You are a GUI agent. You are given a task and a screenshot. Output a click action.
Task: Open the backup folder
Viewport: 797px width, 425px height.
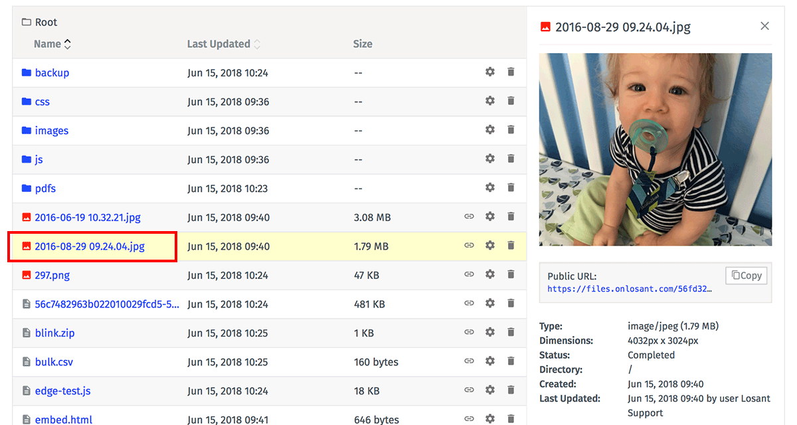[x=52, y=72]
